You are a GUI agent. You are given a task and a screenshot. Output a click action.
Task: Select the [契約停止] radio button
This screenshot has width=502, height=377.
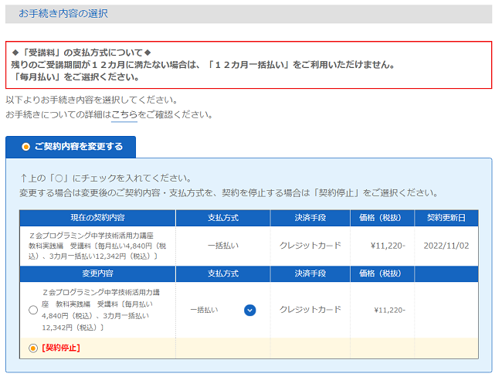click(x=33, y=348)
